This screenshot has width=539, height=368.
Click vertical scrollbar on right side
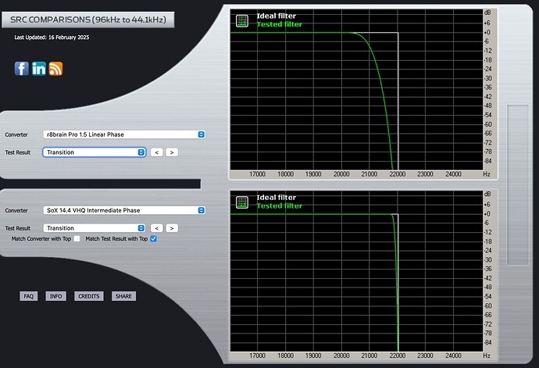coord(518,184)
